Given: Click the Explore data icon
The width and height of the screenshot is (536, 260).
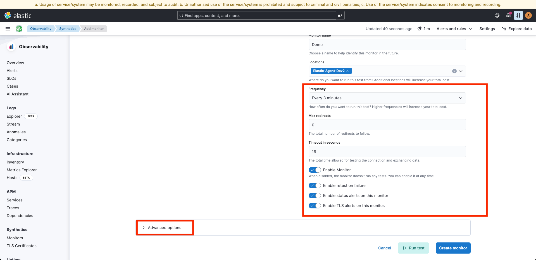Looking at the screenshot, I should 504,29.
